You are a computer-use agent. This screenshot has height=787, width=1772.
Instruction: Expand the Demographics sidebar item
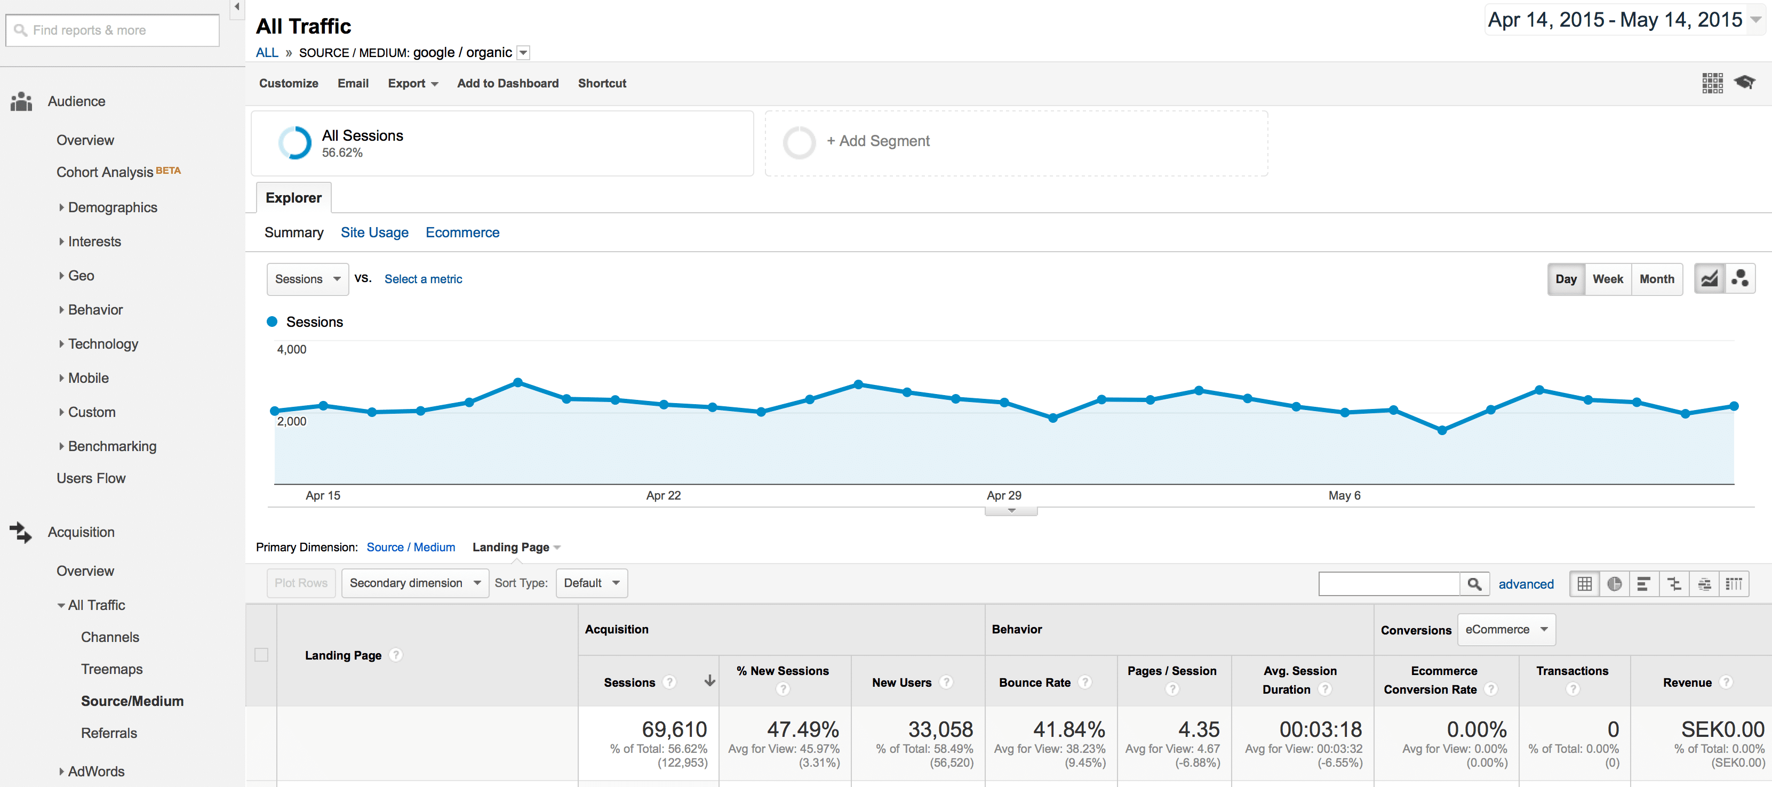tap(112, 207)
